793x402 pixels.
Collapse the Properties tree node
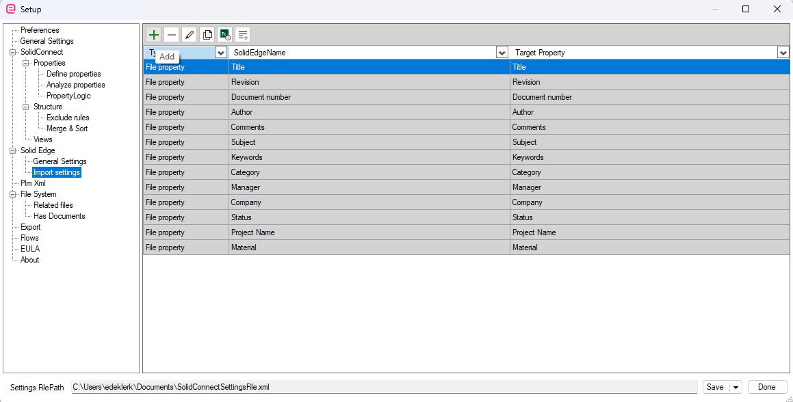(26, 63)
